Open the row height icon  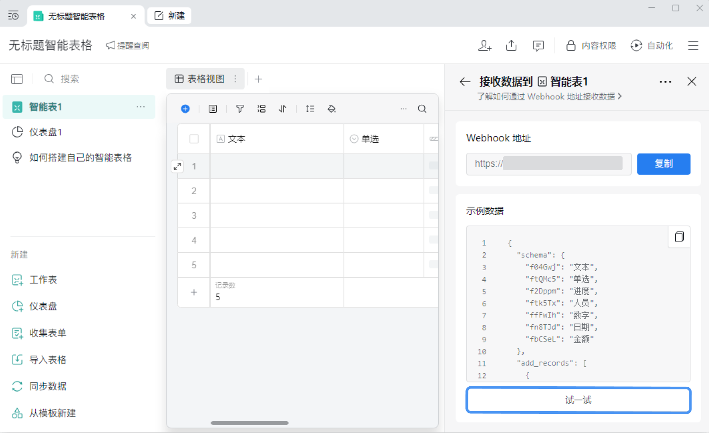tap(310, 109)
